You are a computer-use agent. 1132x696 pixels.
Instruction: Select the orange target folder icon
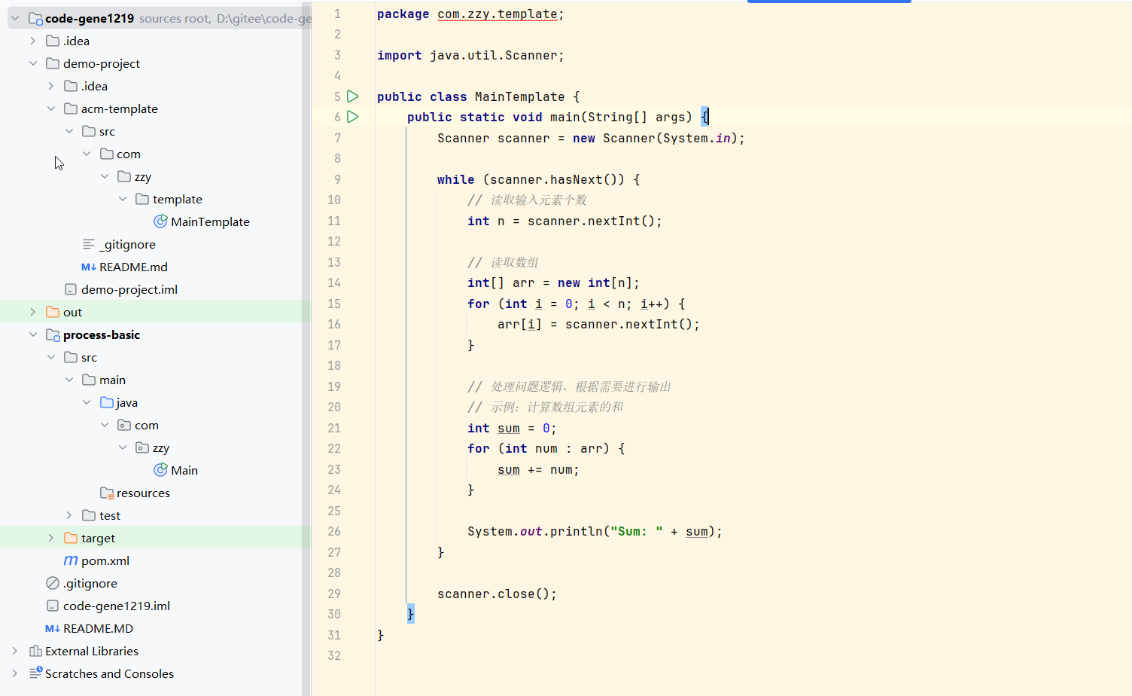tap(71, 538)
